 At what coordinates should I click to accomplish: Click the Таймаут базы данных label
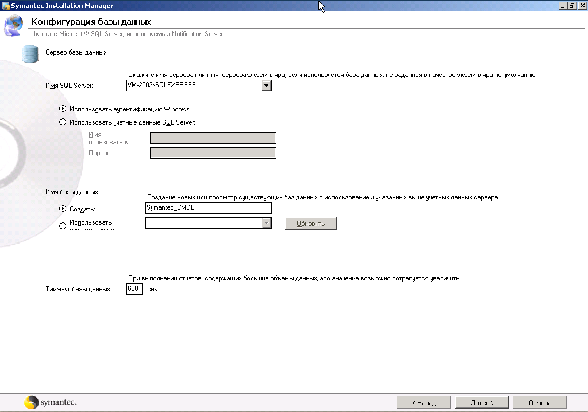(x=78, y=289)
